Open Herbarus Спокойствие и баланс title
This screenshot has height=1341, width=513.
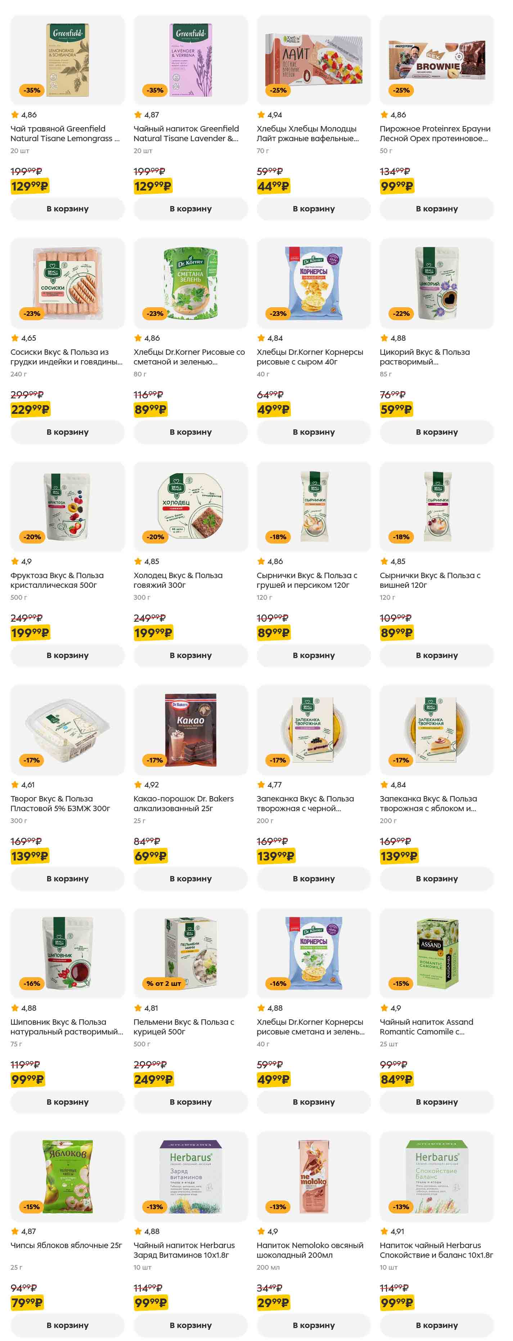tap(436, 1250)
